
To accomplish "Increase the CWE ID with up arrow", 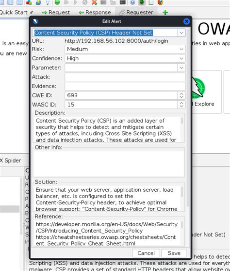I will (x=181, y=94).
